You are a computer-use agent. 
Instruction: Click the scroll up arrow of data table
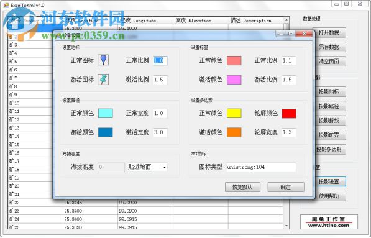(286, 20)
